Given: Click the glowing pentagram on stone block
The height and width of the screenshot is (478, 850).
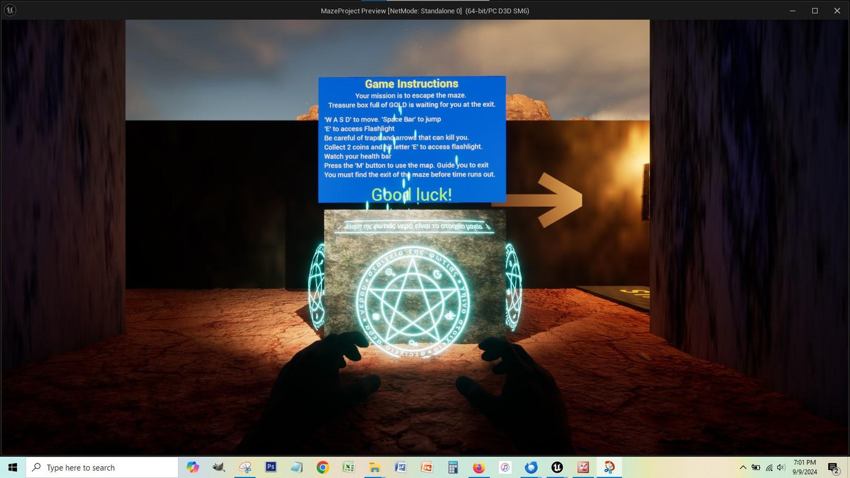Looking at the screenshot, I should 413,300.
